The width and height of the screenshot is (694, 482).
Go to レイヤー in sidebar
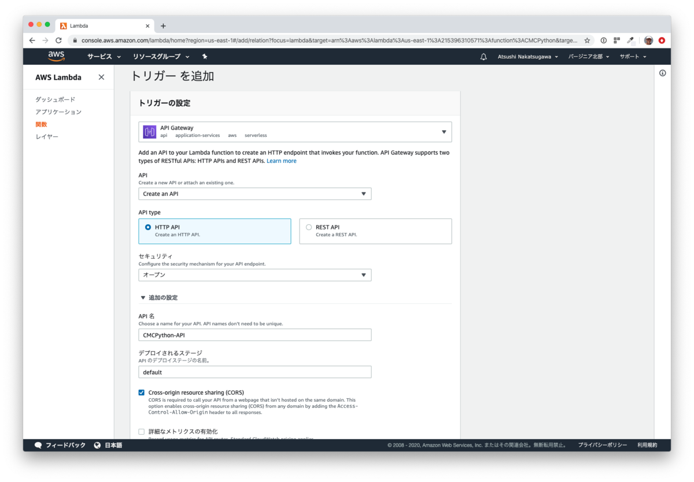click(x=47, y=136)
